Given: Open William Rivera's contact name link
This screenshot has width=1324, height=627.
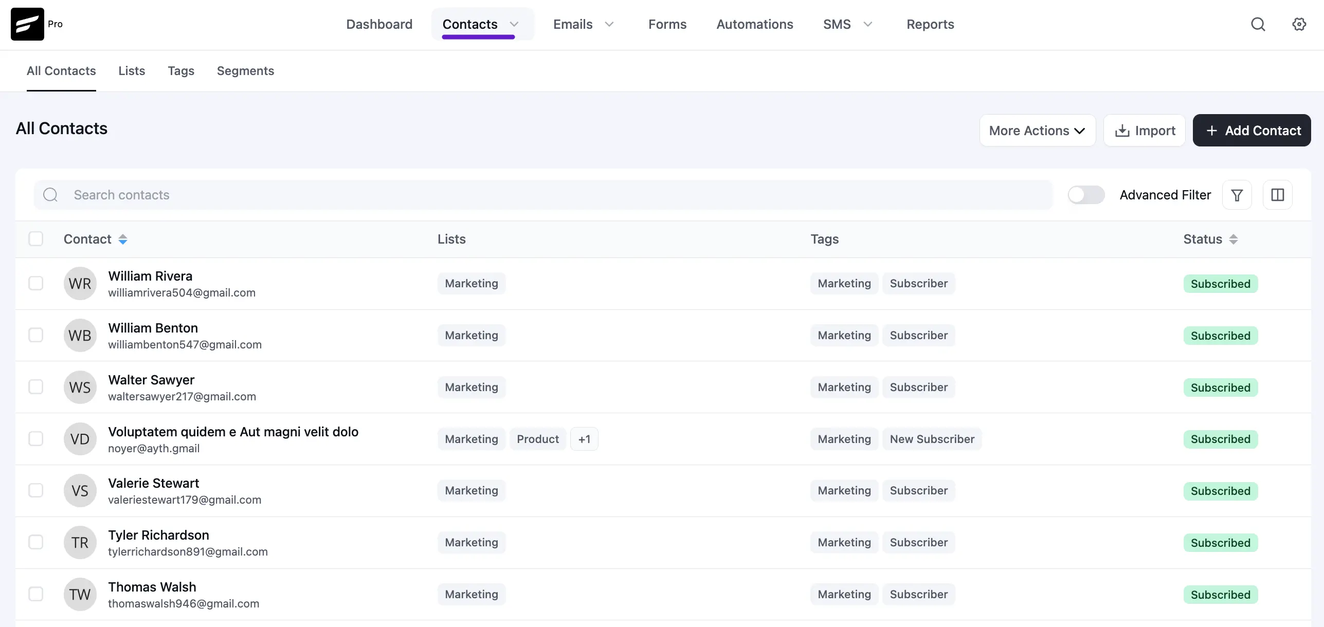Looking at the screenshot, I should (150, 276).
